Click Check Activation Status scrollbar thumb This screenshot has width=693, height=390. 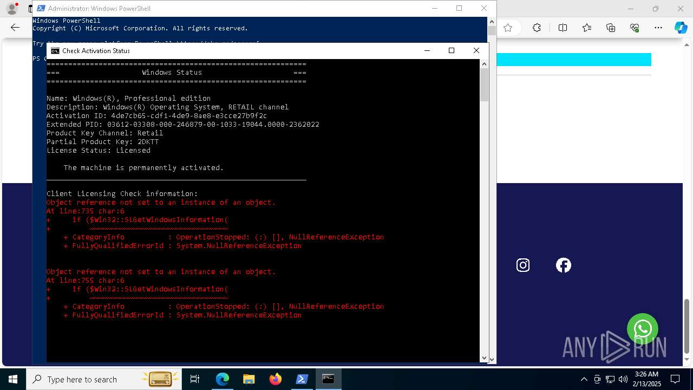(484, 84)
